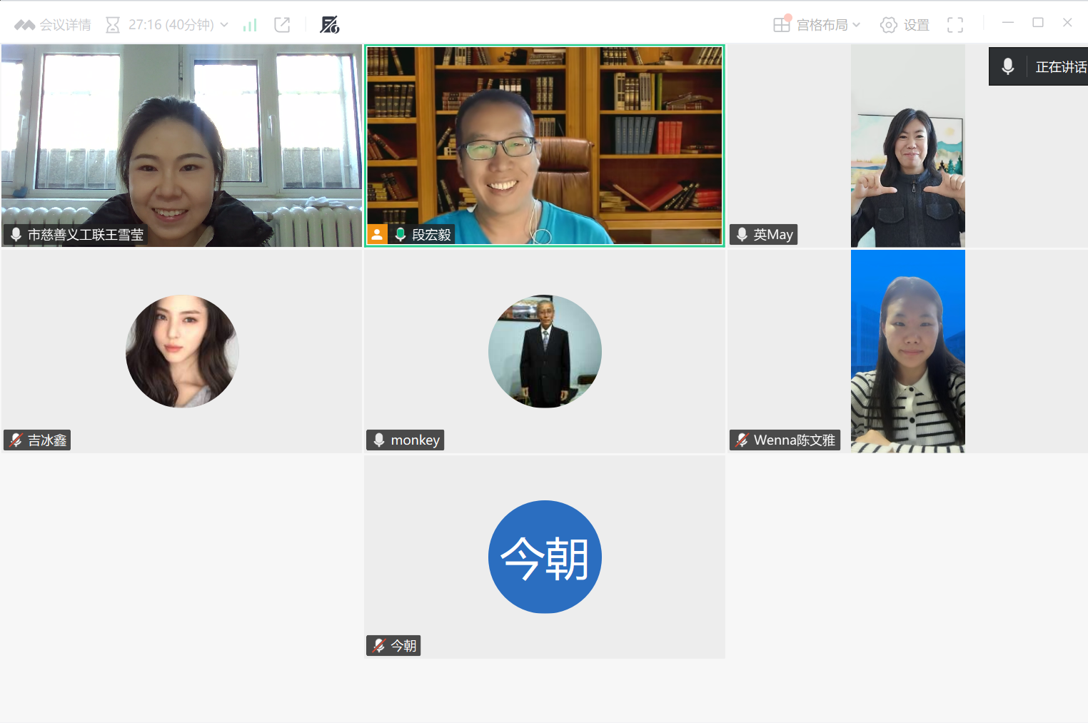1088x723 pixels.
Task: Open the 会议详情 meeting details
Action: pos(54,25)
